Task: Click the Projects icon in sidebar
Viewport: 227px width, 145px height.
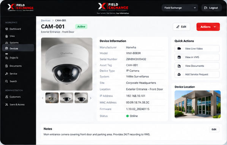Action: 6,58
